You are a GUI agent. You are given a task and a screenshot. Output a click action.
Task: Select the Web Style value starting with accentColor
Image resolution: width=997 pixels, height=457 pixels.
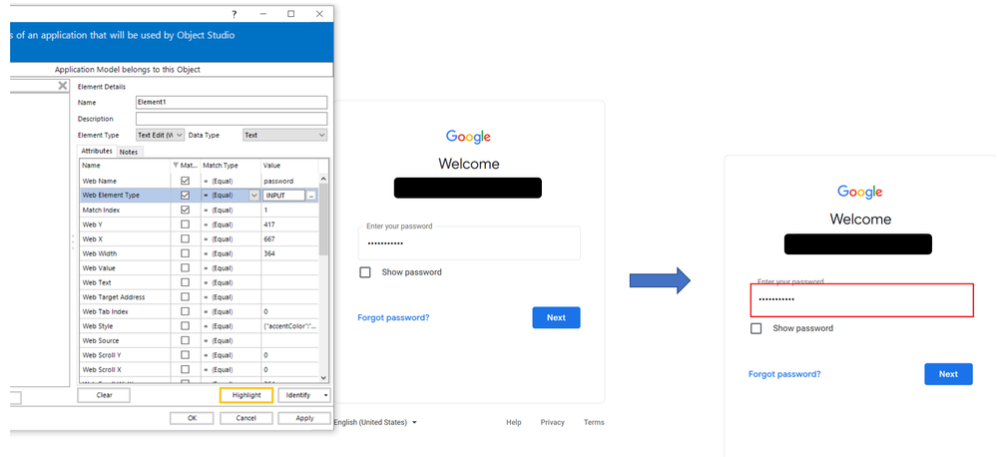point(289,326)
